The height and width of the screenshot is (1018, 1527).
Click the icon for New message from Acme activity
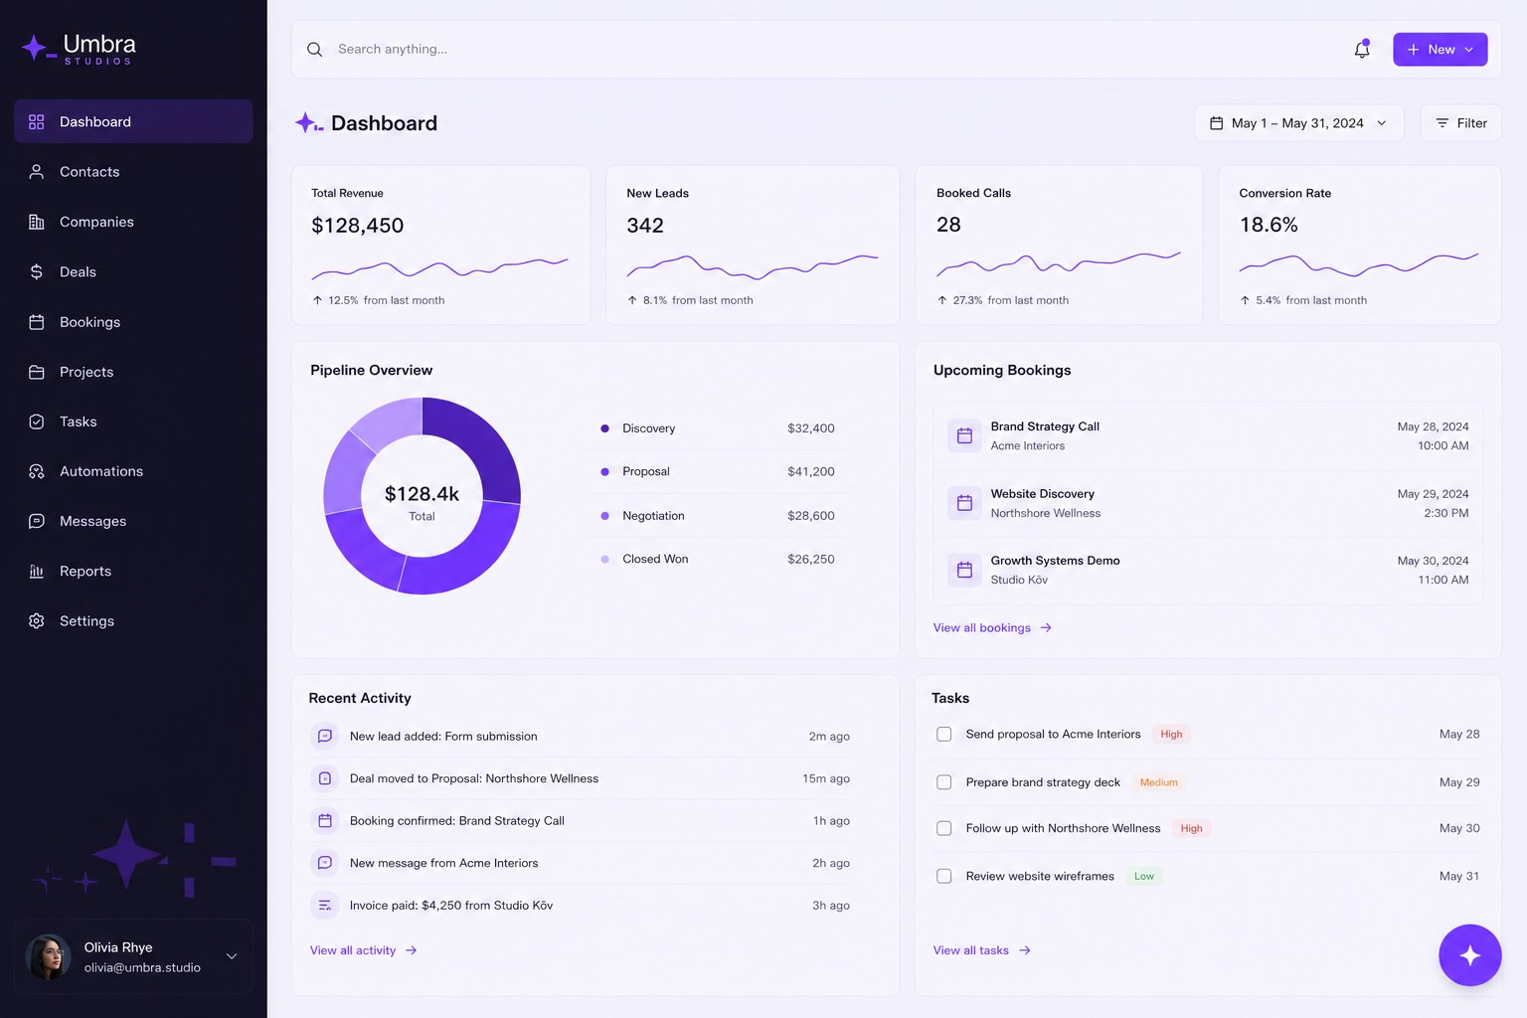coord(325,863)
